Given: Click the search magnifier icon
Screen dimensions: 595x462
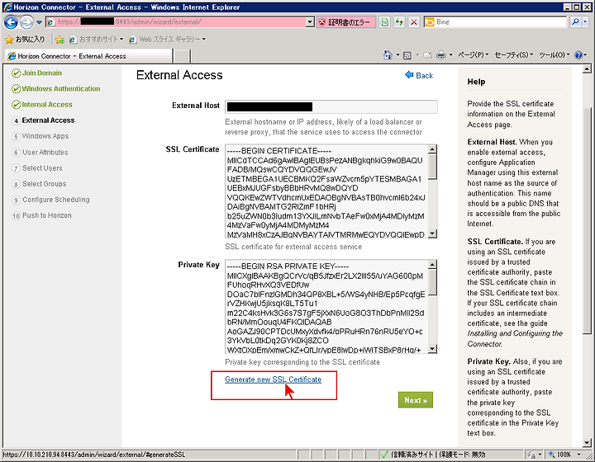Looking at the screenshot, I should point(575,22).
